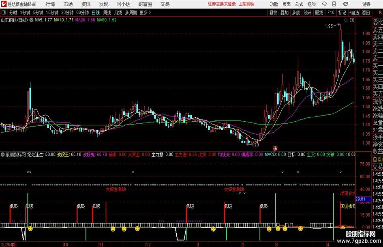This screenshot has width=383, height=247.
Task: Switch to the 周线 weekly tab
Action: [107, 13]
